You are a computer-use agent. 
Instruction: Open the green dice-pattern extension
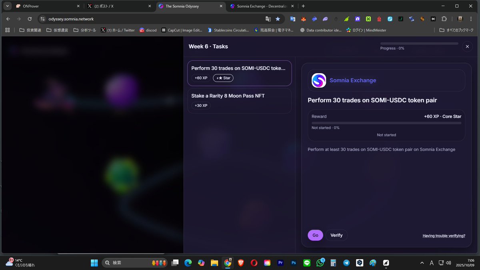(x=368, y=19)
